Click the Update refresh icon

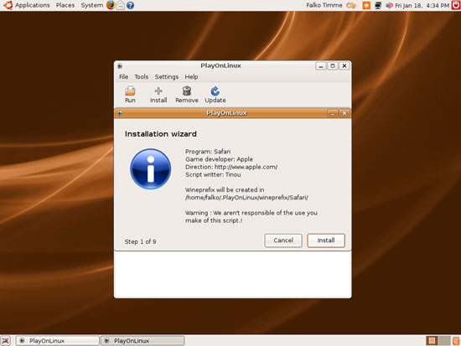[215, 90]
